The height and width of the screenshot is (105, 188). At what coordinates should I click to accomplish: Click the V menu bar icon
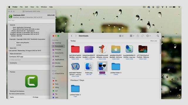(162, 7)
